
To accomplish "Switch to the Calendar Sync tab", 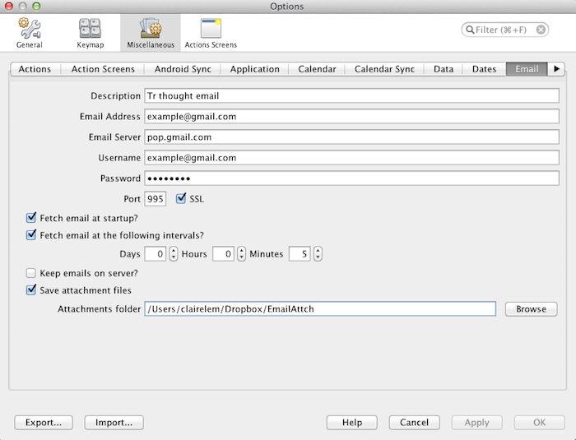I will point(384,69).
